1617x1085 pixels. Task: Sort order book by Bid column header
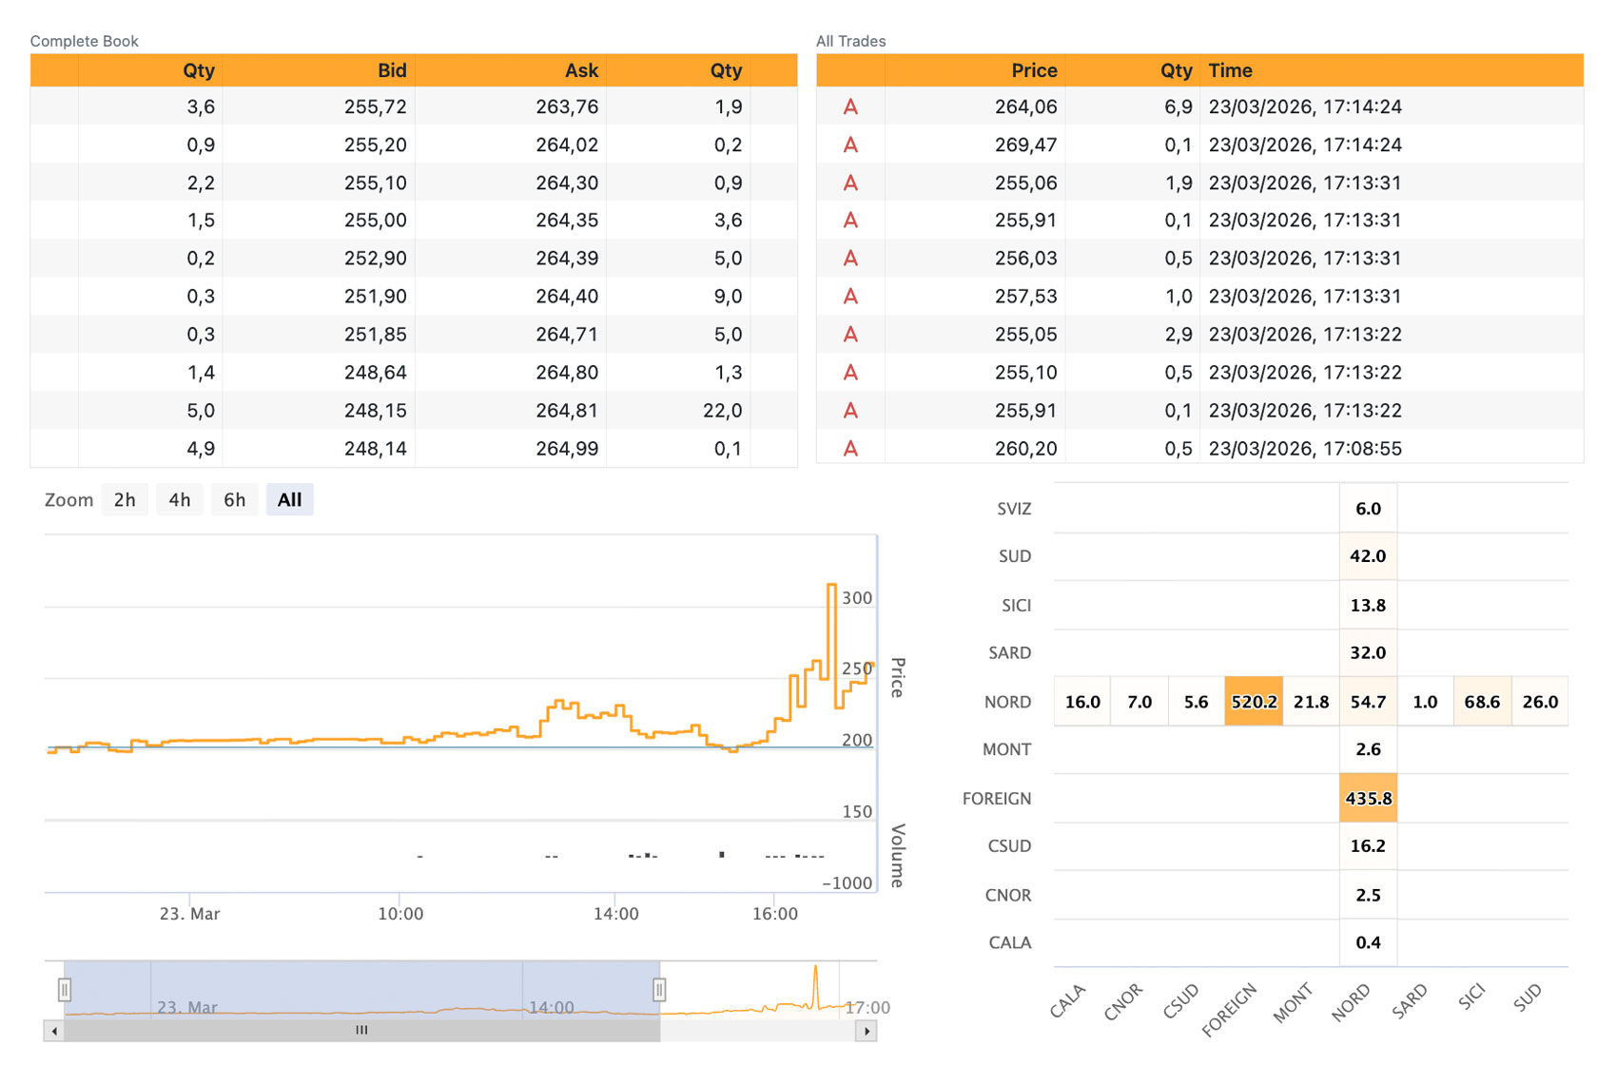(x=391, y=70)
